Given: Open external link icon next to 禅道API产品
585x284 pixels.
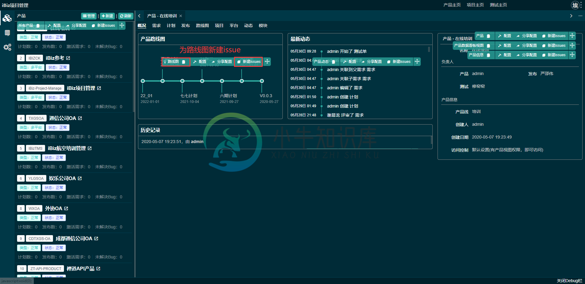Looking at the screenshot, I should click(98, 269).
